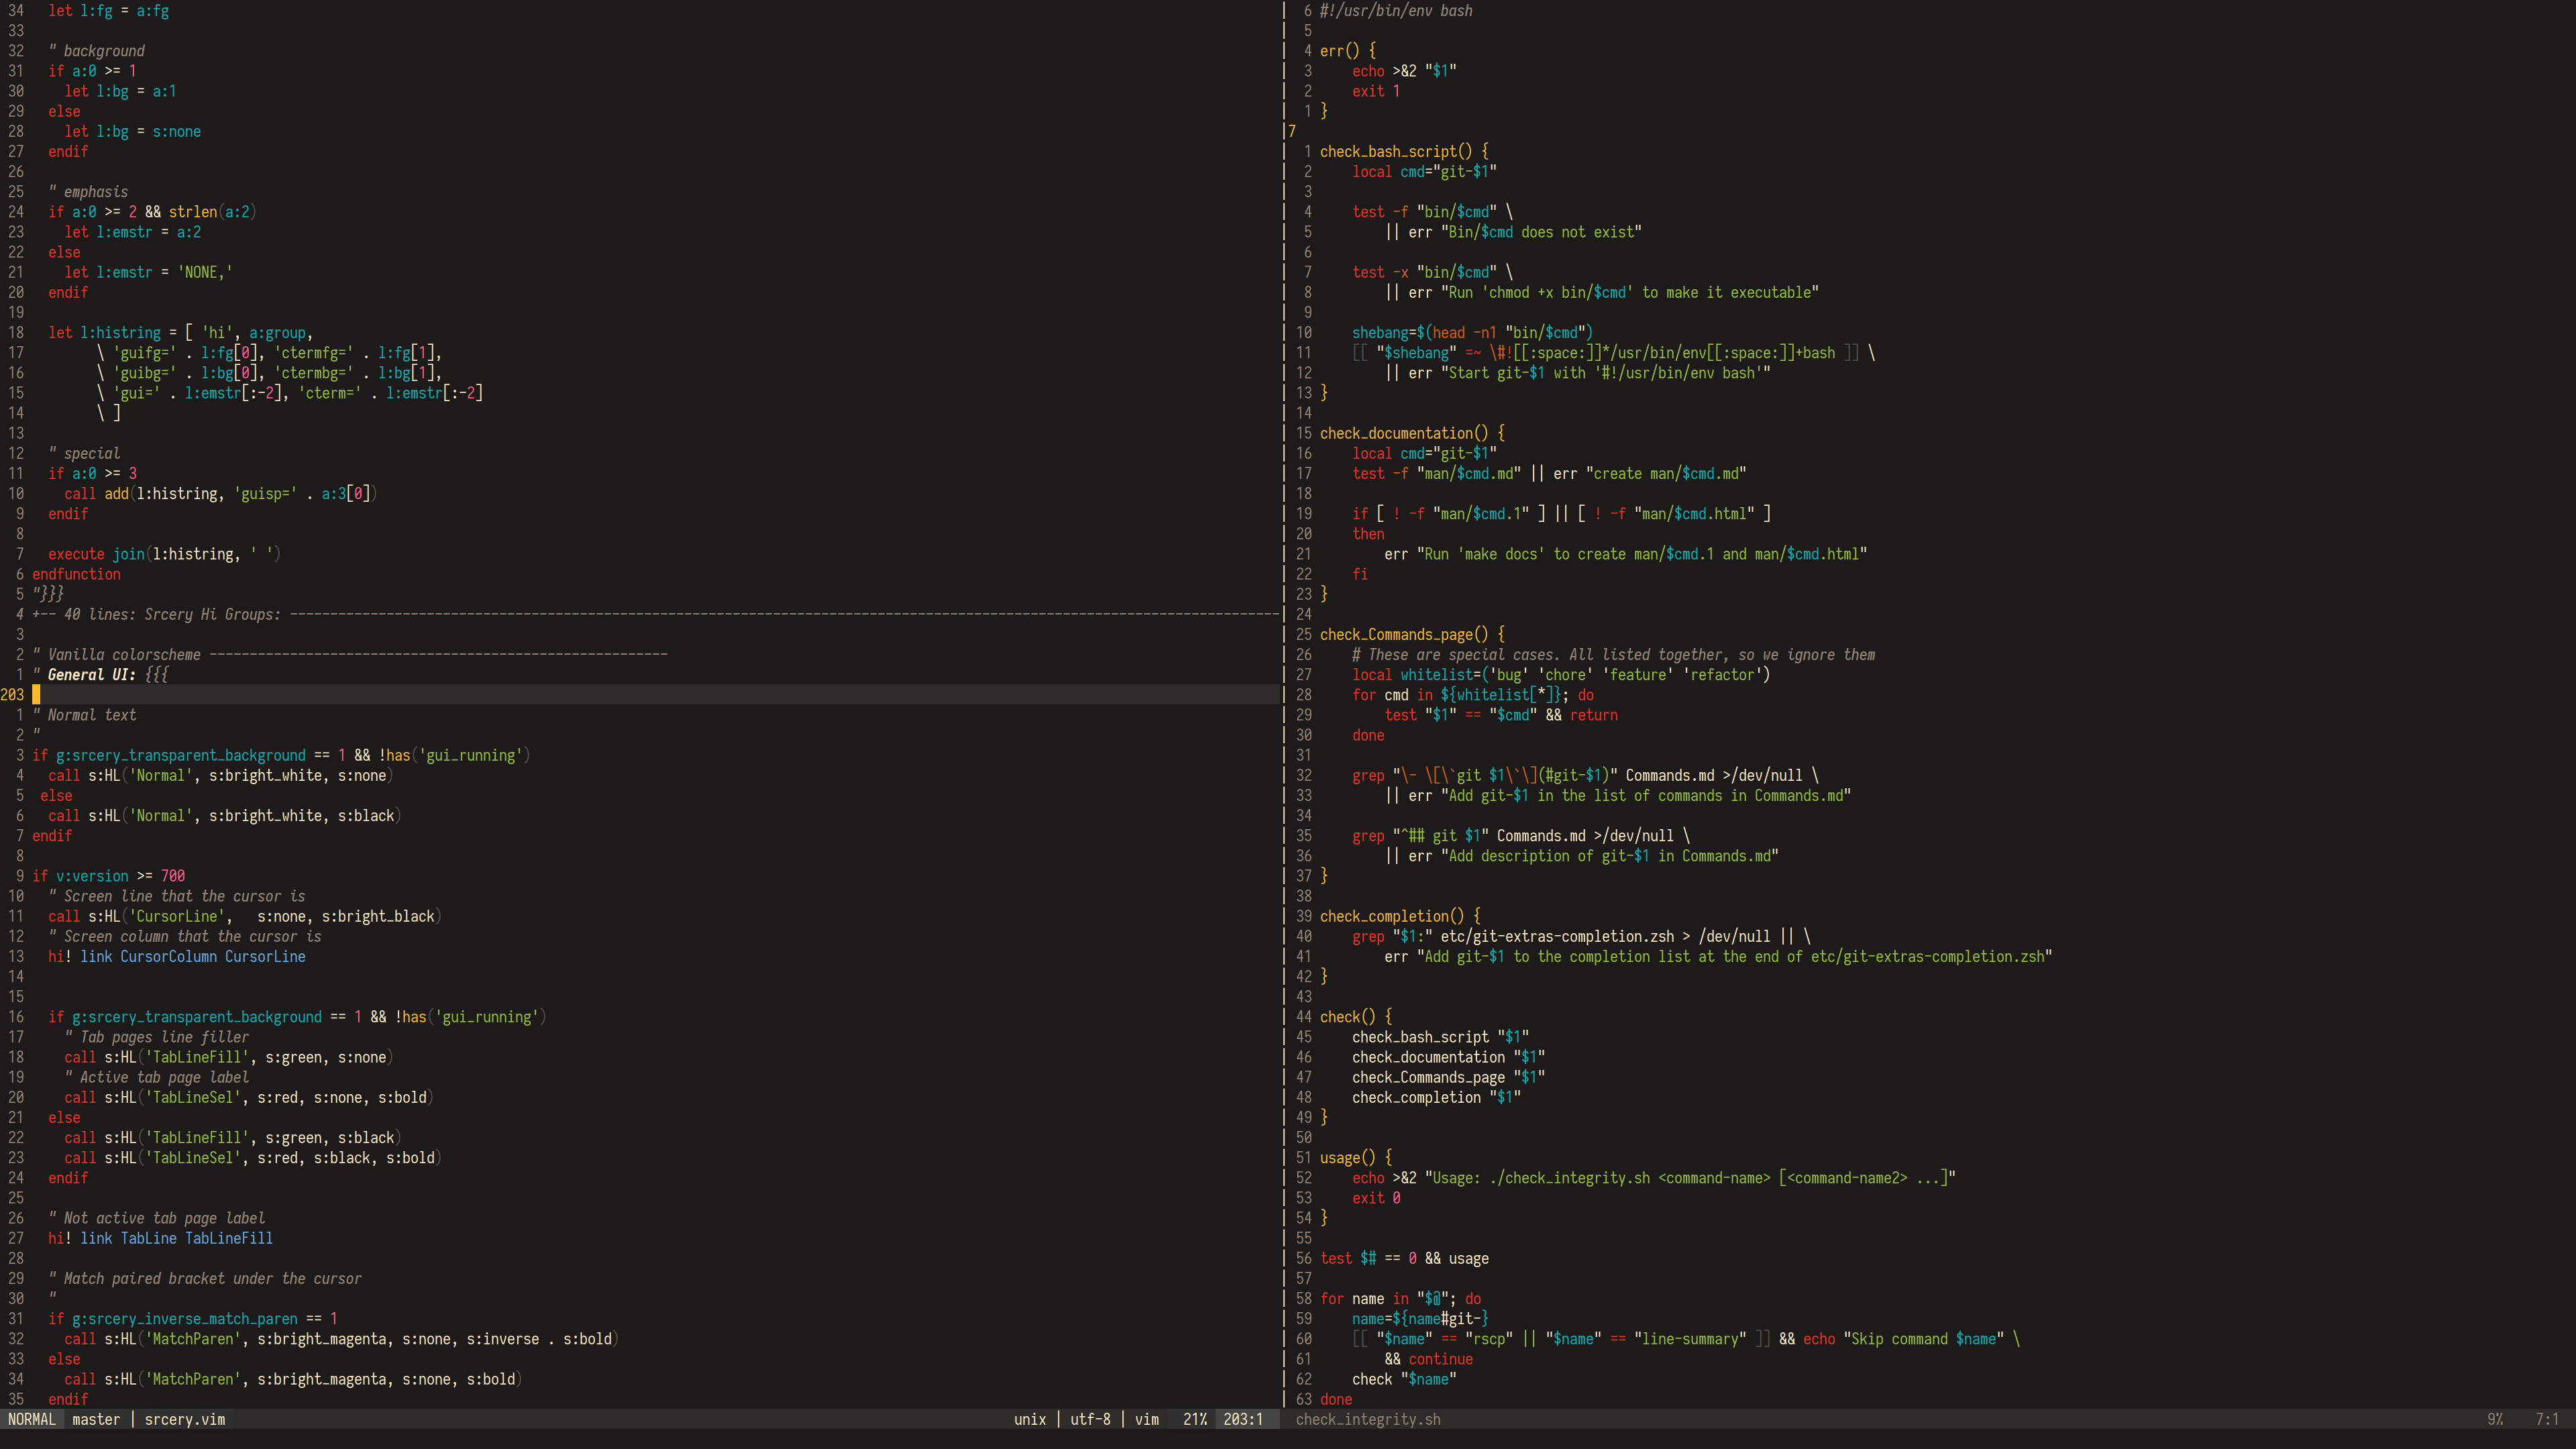
Task: Click the 'vim' filetype indicator
Action: pyautogui.click(x=1146, y=1419)
